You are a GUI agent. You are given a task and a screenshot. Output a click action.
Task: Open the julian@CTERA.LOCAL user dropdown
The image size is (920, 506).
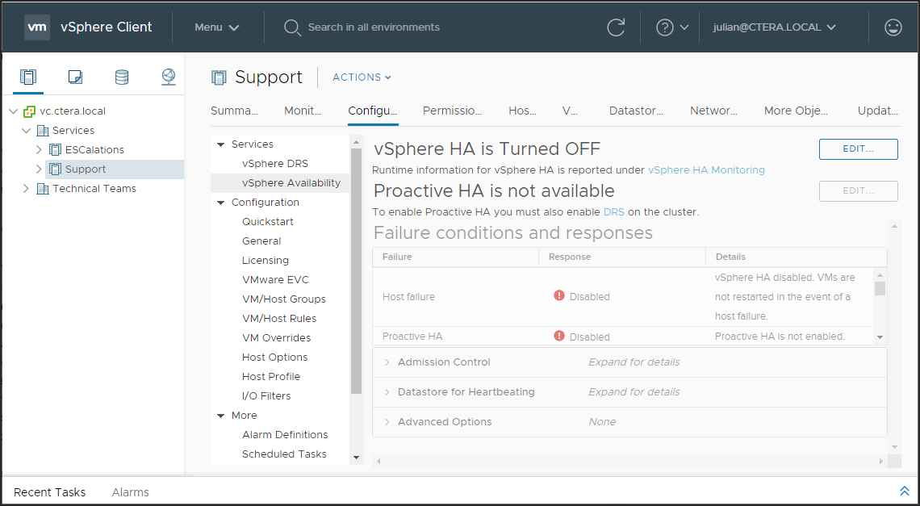coord(774,27)
